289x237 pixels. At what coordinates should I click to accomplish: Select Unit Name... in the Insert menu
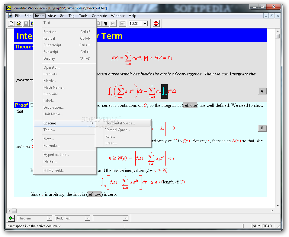(x=65, y=114)
